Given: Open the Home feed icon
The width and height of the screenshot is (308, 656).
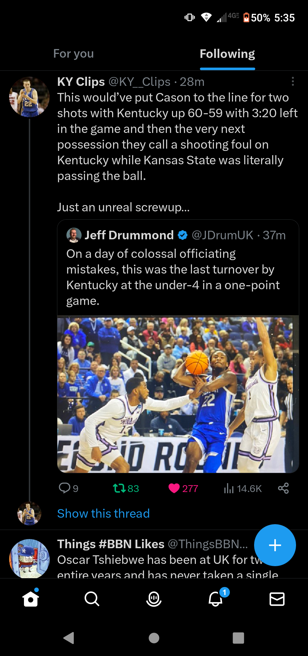Looking at the screenshot, I should click(x=31, y=599).
